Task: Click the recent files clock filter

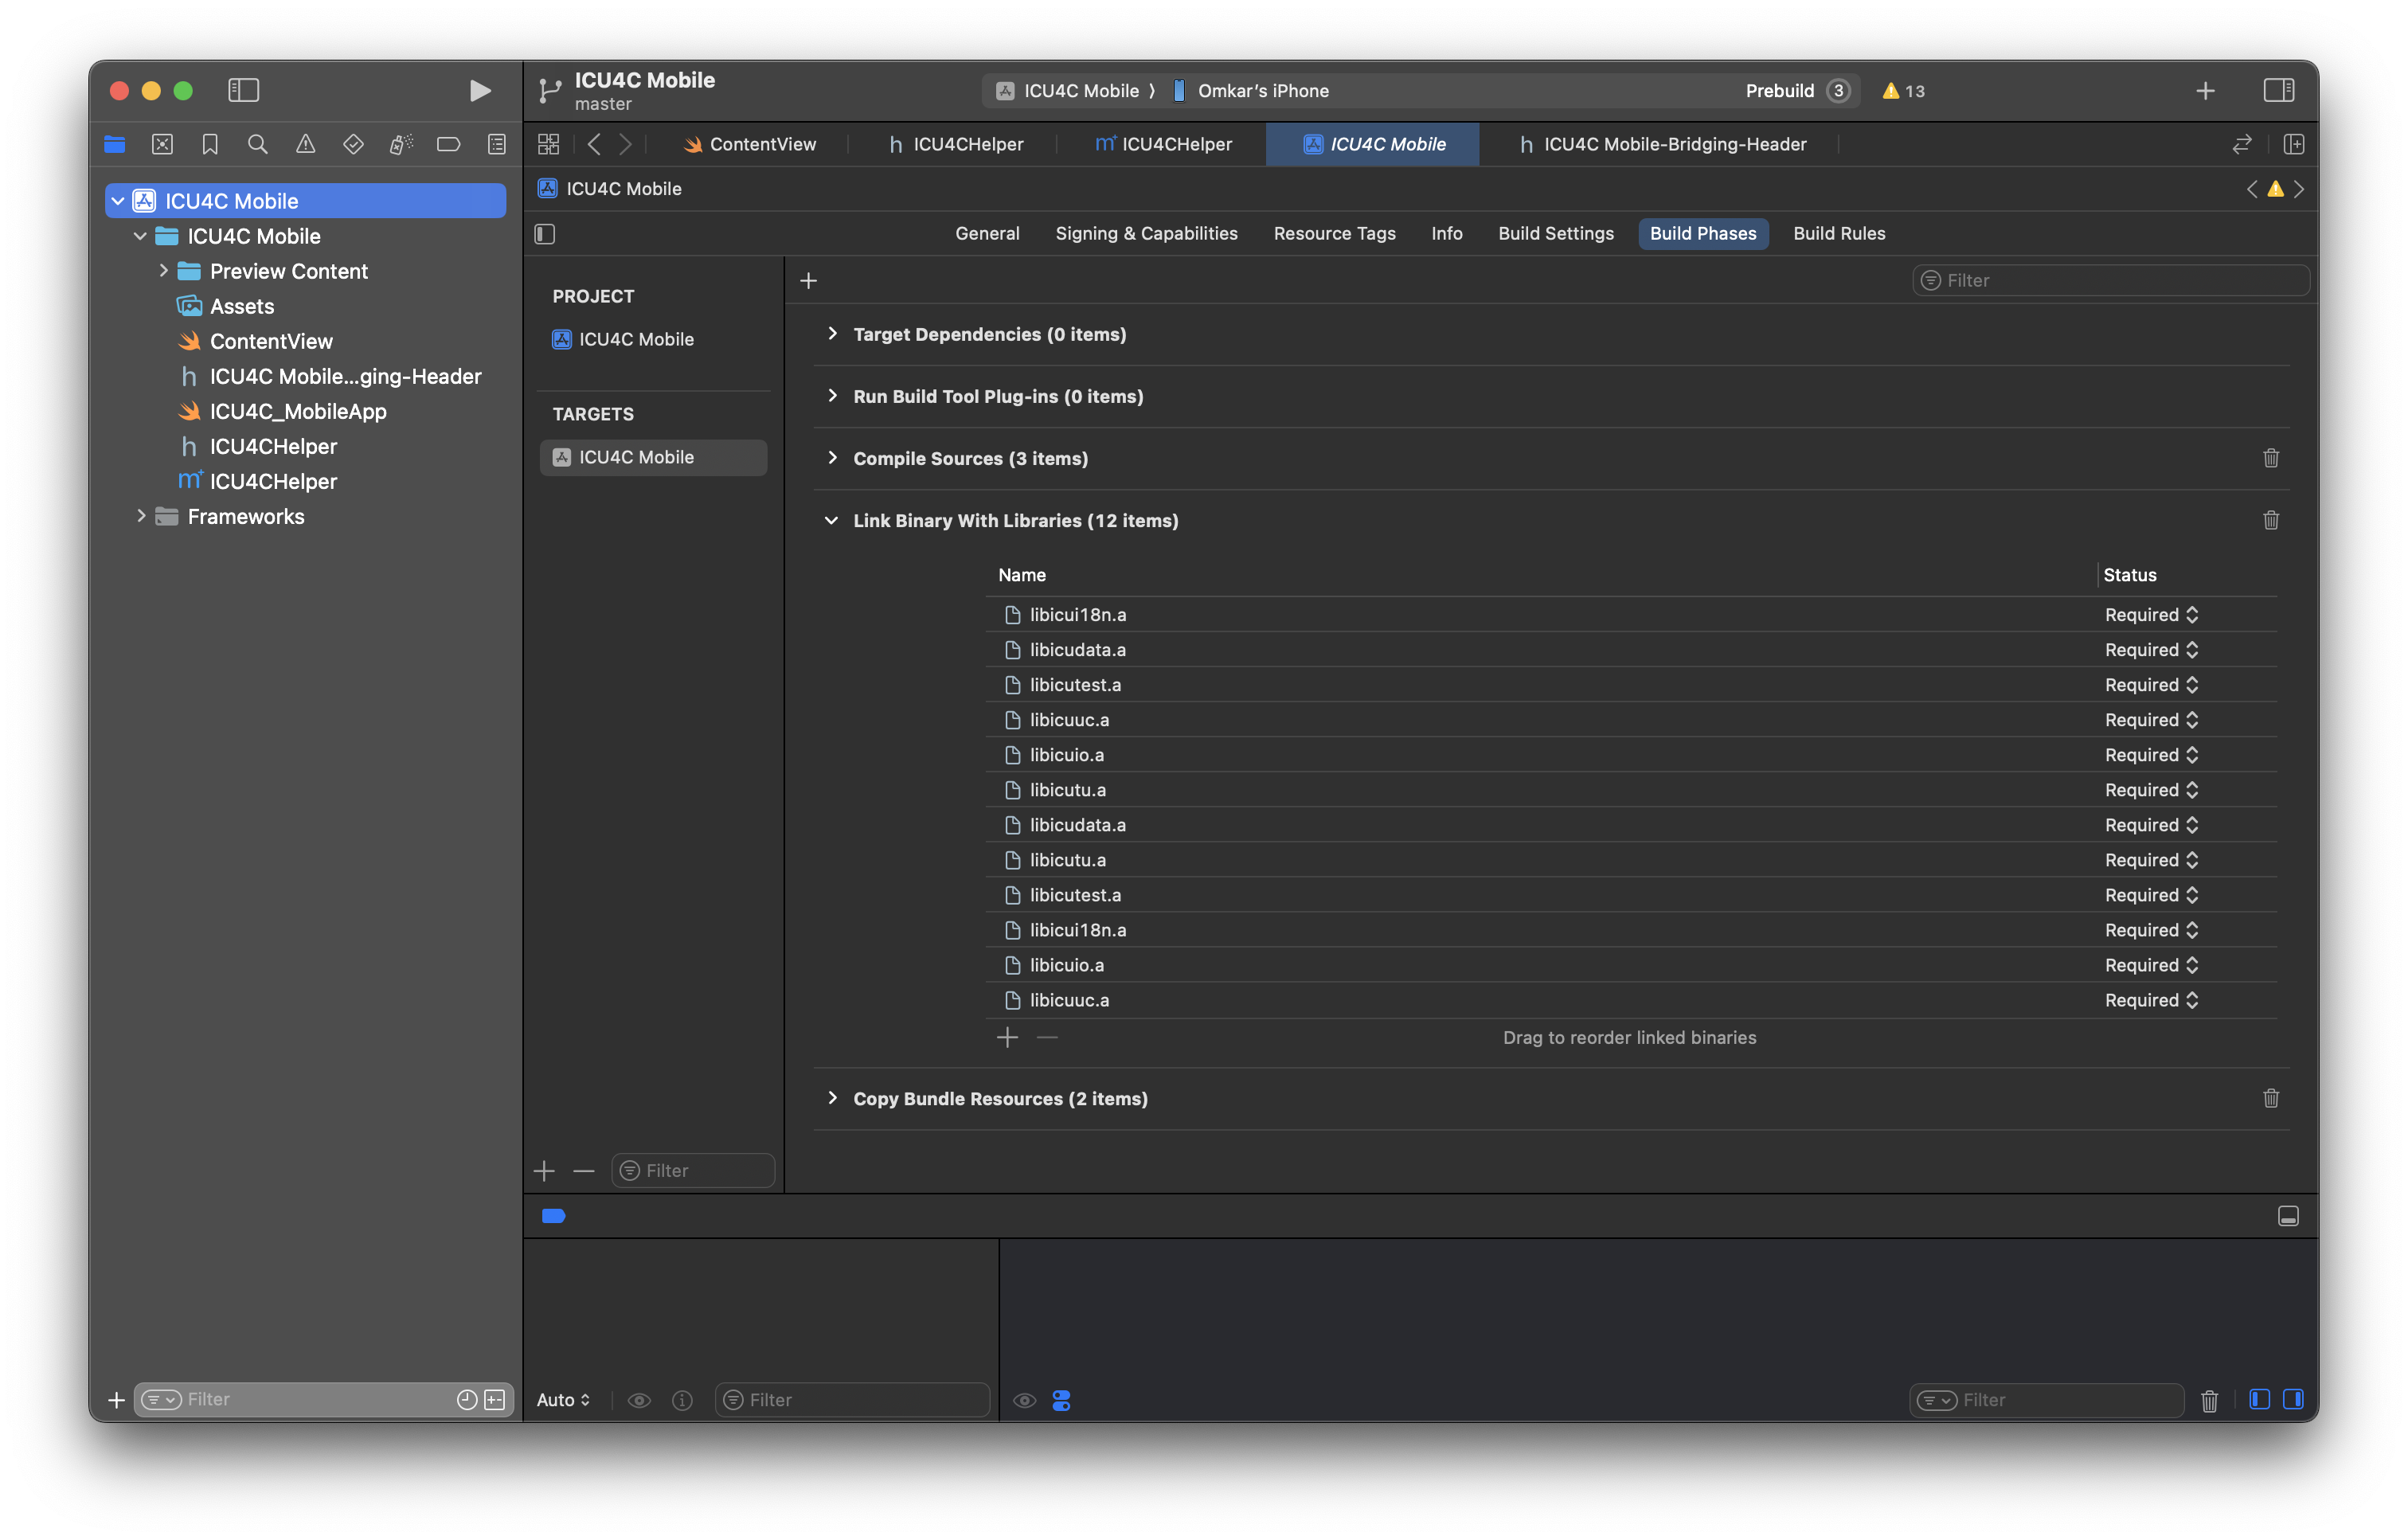Action: [x=467, y=1399]
